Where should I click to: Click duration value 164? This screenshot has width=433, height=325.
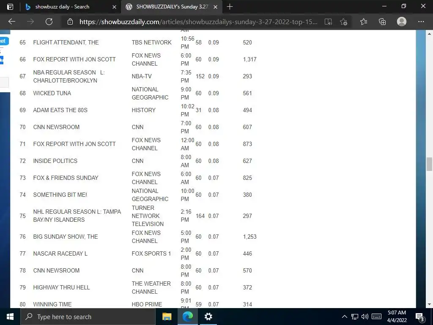pyautogui.click(x=200, y=216)
